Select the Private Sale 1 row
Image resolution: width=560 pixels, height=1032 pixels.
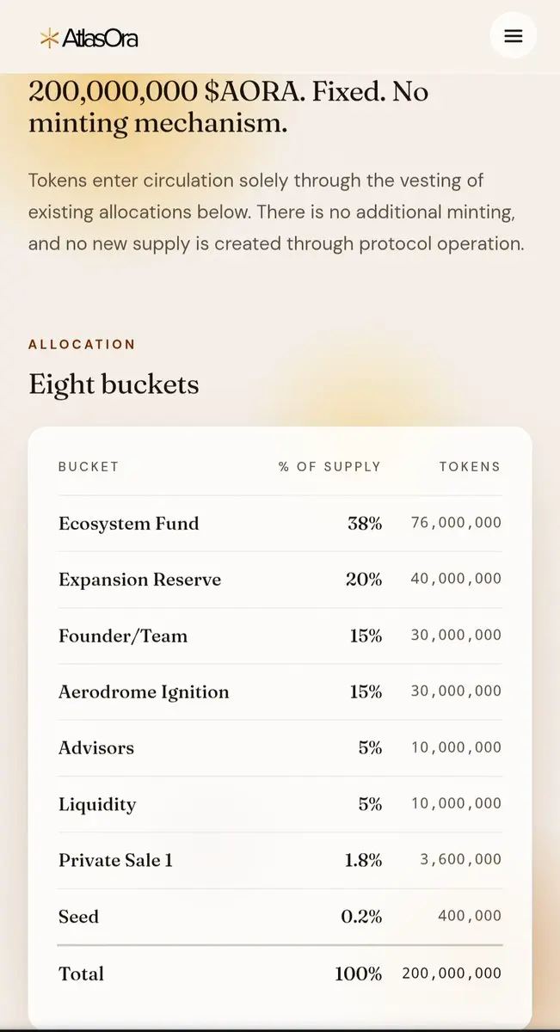pyautogui.click(x=280, y=860)
